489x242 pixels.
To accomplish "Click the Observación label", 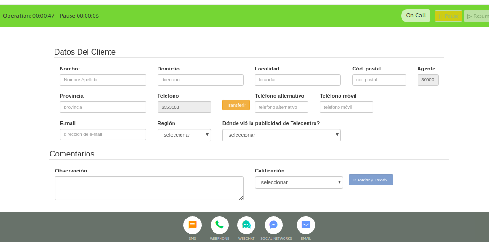I will click(71, 171).
